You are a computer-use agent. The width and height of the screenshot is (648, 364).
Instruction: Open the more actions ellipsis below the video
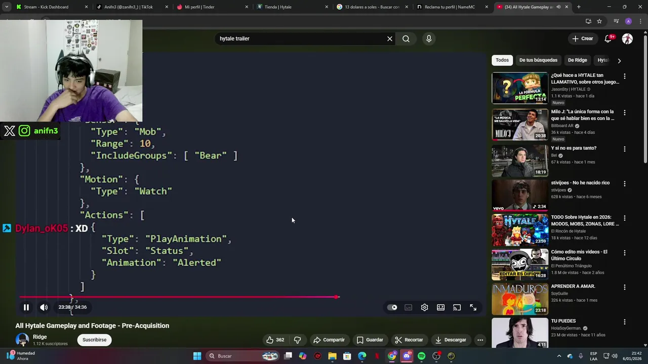pos(480,340)
